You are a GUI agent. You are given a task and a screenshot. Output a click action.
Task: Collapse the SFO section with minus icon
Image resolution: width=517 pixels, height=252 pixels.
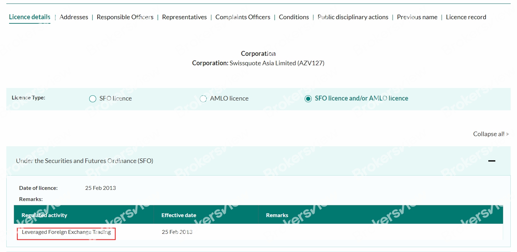click(x=492, y=161)
